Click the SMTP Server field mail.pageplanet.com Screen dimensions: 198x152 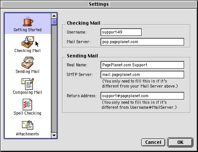click(142, 74)
